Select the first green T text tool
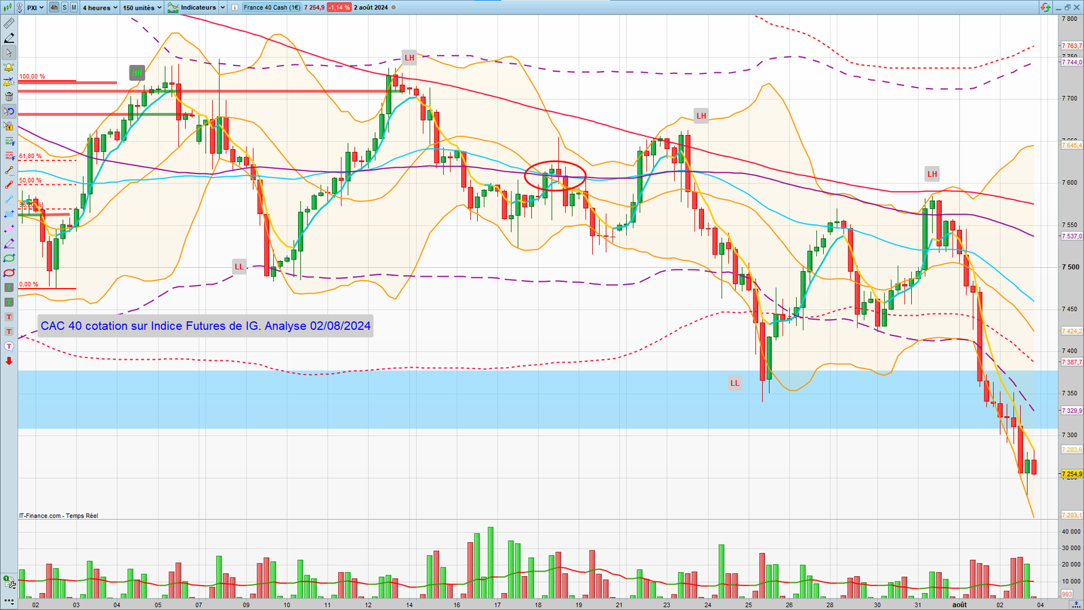Image resolution: width=1084 pixels, height=610 pixels. coord(9,287)
